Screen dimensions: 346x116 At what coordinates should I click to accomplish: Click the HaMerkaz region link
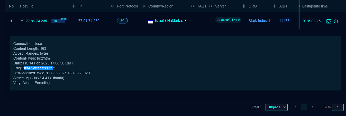coord(175,21)
